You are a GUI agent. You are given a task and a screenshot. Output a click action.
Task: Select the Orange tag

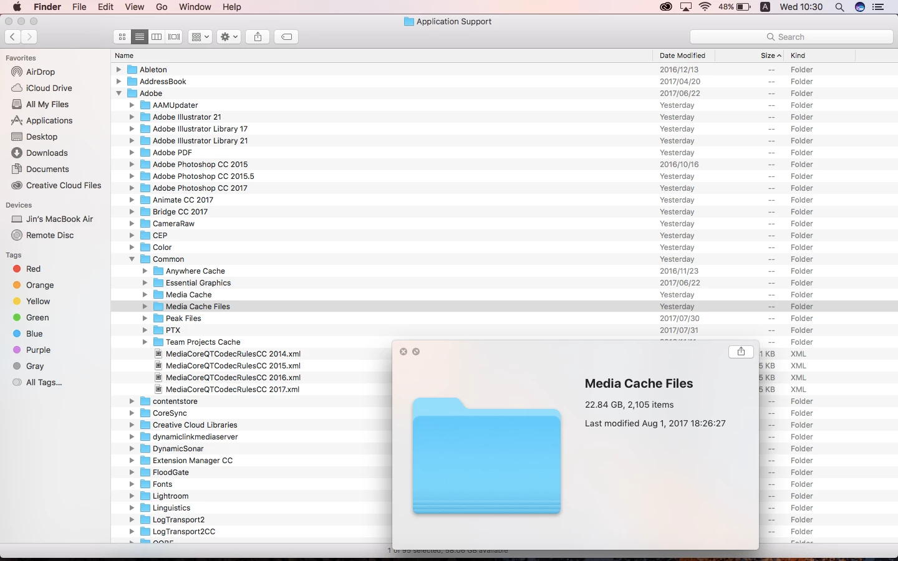pyautogui.click(x=40, y=285)
